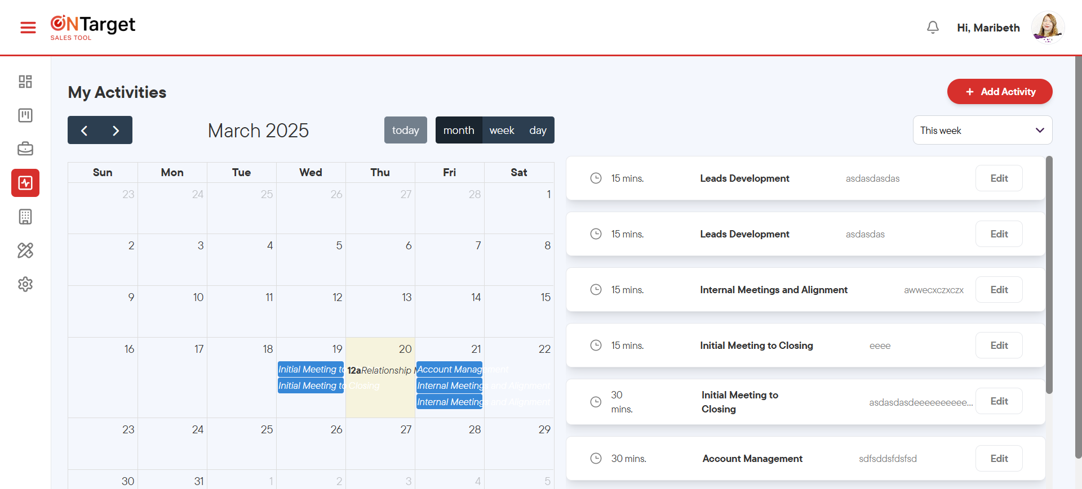Click the Add Activity button
Screen dimensions: 1082x489
point(1000,92)
